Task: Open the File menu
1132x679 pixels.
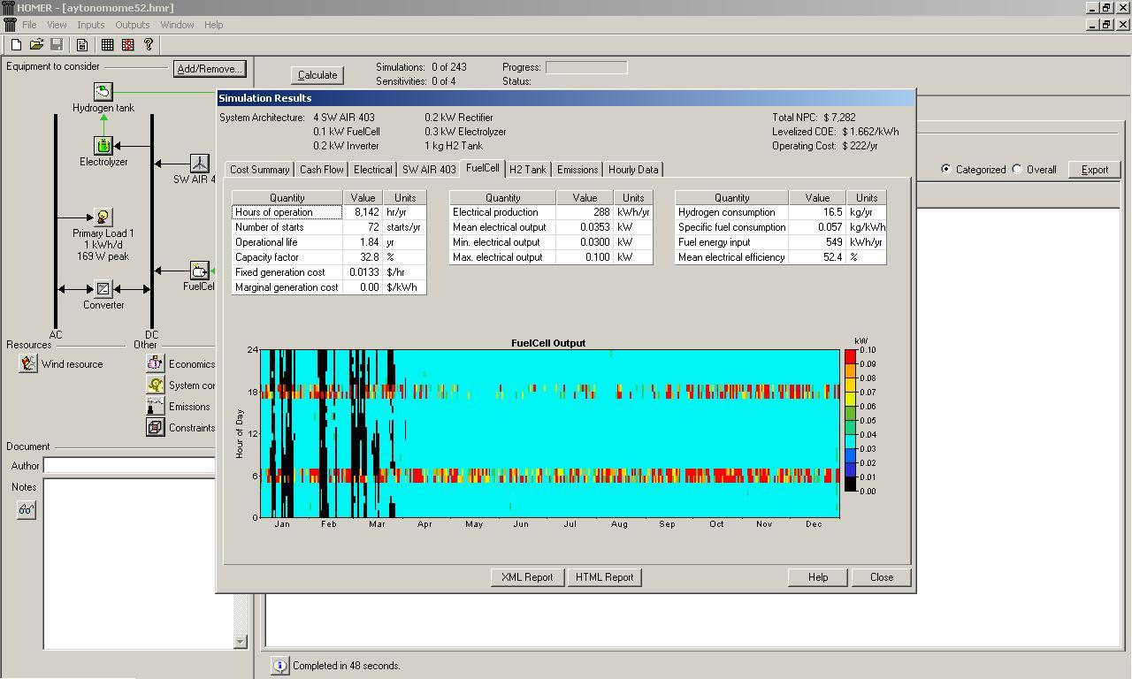Action: 29,25
